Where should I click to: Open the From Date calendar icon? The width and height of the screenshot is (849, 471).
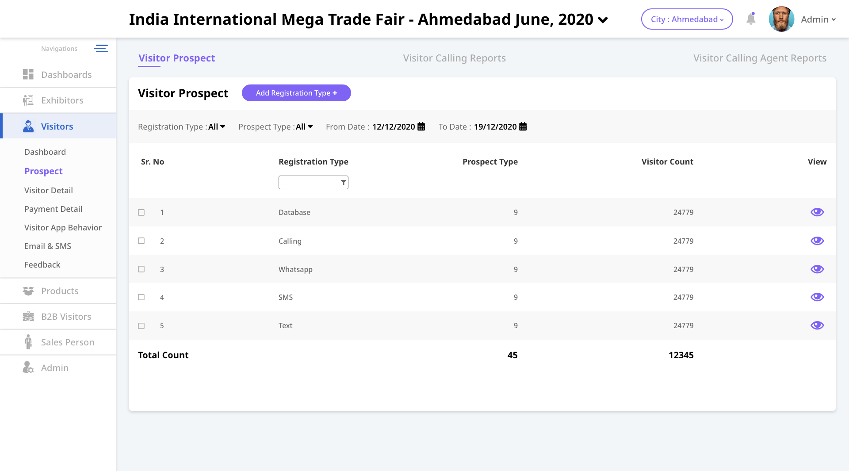coord(421,127)
